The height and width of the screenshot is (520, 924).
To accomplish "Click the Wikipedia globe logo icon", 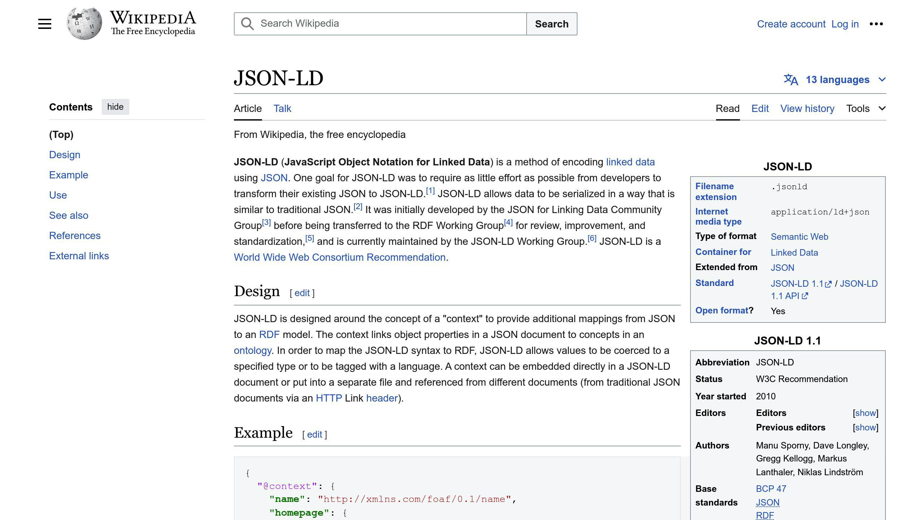I will tap(82, 23).
